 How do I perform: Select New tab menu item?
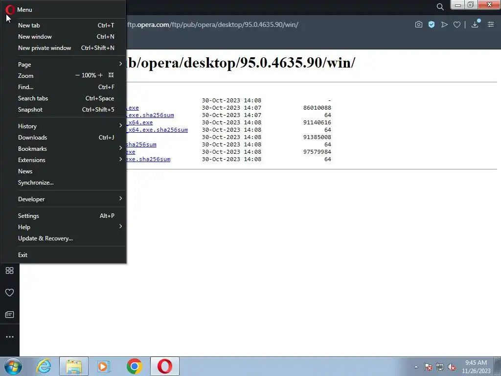(64, 25)
